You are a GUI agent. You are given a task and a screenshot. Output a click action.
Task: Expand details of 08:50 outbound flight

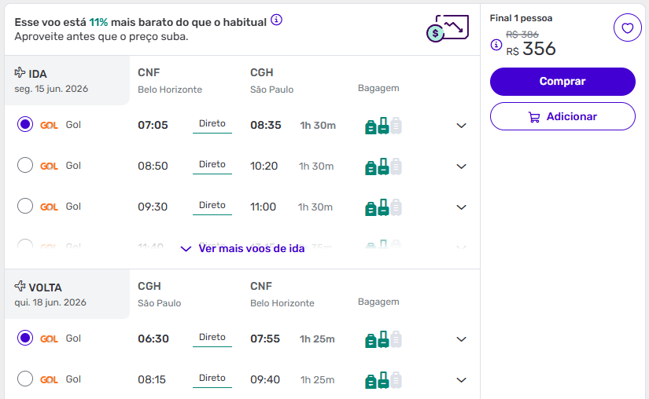pos(462,167)
